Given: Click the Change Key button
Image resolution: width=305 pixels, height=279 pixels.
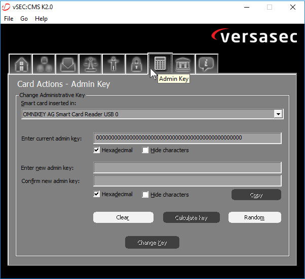Looking at the screenshot, I should (152, 242).
